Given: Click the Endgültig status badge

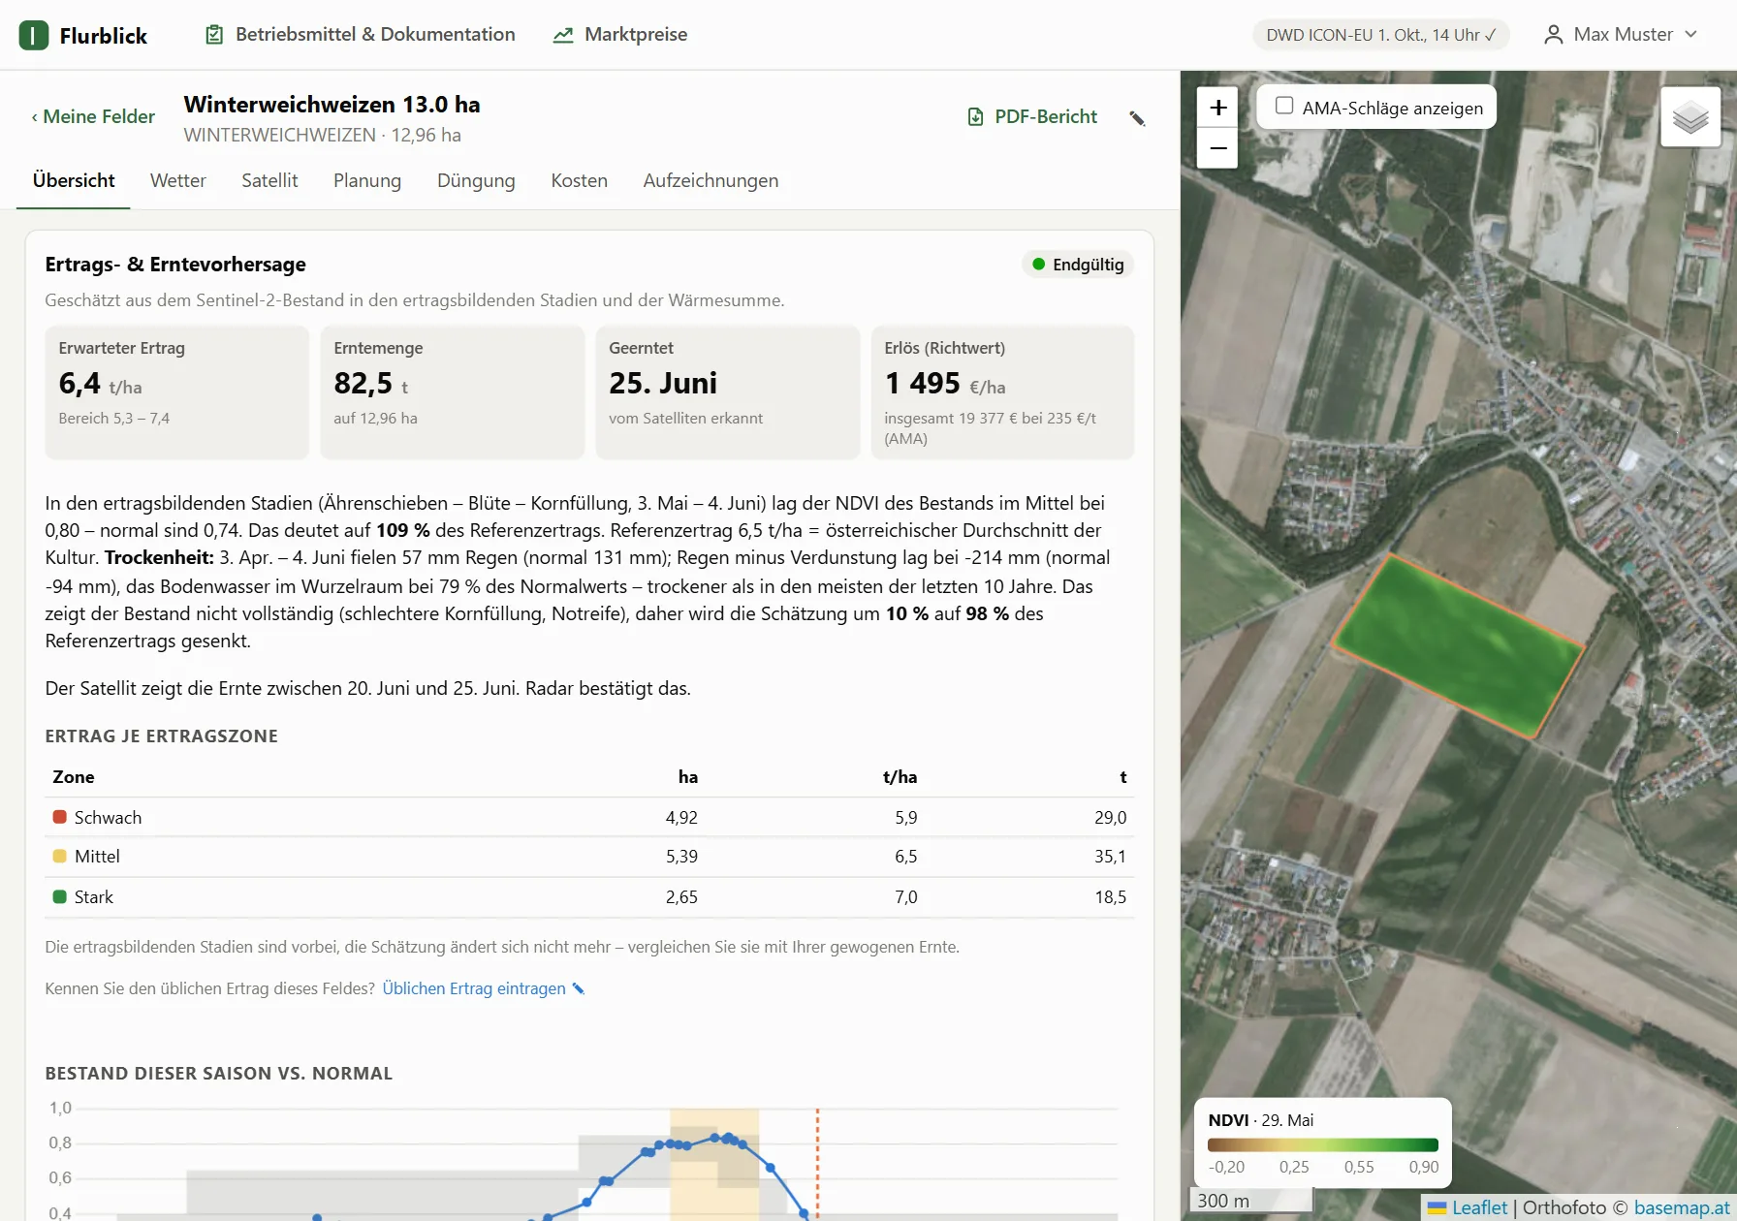Looking at the screenshot, I should tap(1078, 265).
